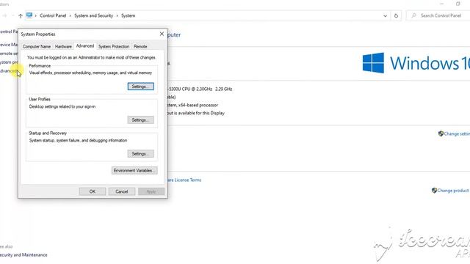Open the System protection link in the sidebar
This screenshot has width=470, height=264.
[9, 62]
